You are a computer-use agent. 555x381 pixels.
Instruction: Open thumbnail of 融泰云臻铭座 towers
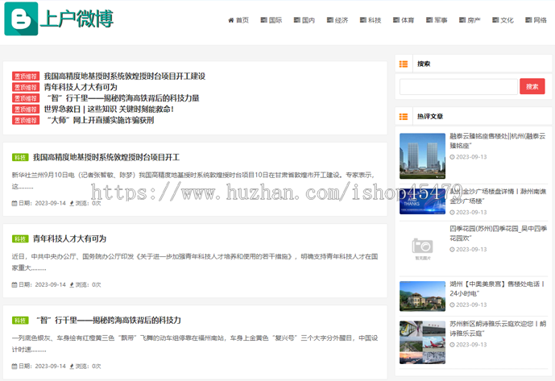422,155
